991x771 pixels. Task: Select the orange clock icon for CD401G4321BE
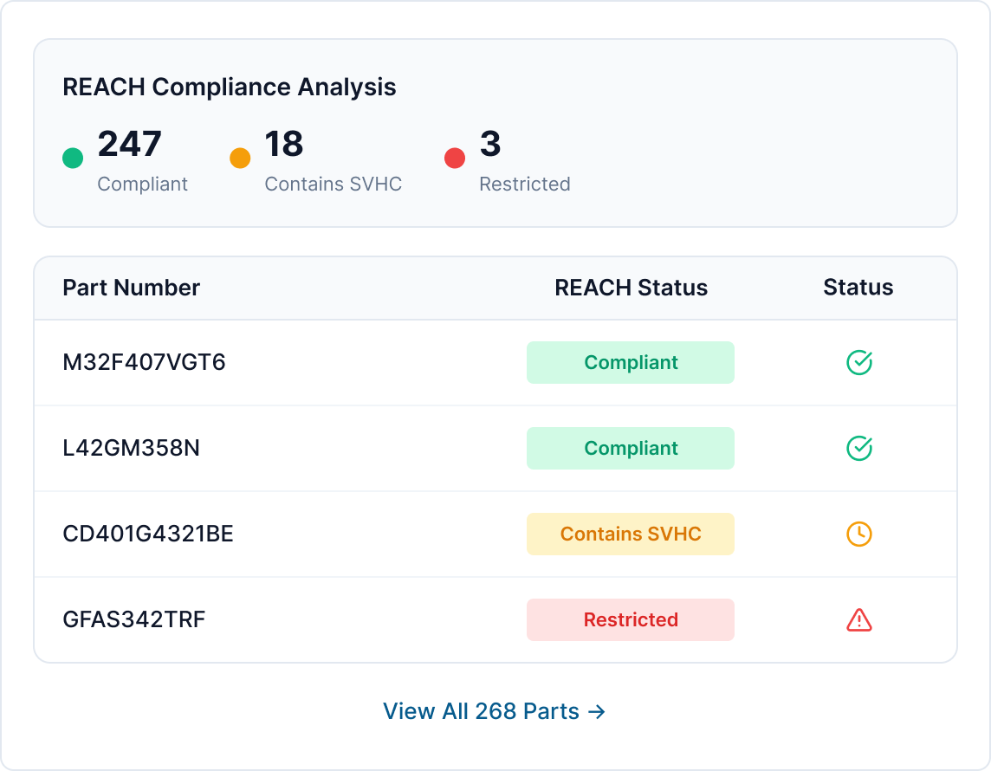[x=858, y=534]
